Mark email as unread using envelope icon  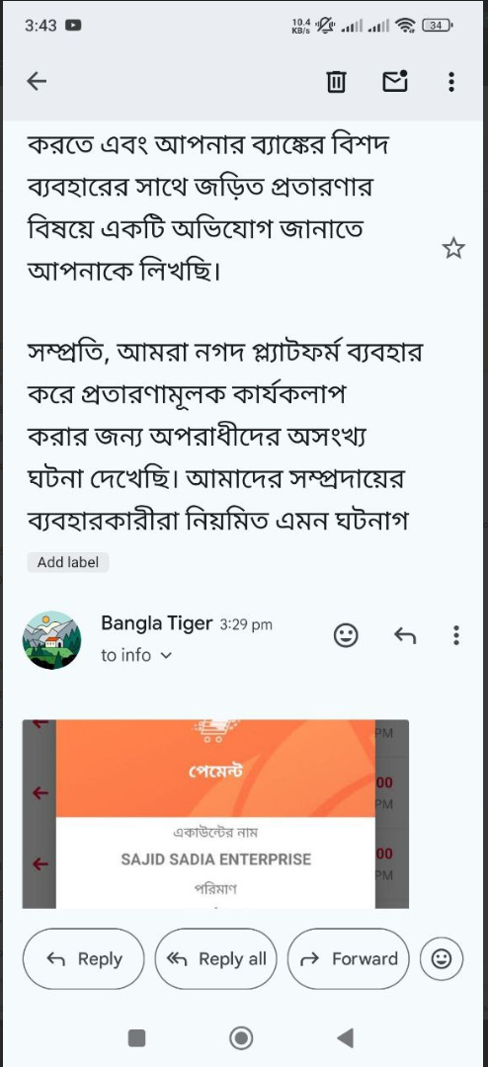tap(395, 81)
